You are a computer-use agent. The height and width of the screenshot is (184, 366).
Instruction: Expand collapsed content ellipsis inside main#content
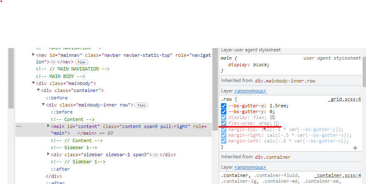click(73, 133)
